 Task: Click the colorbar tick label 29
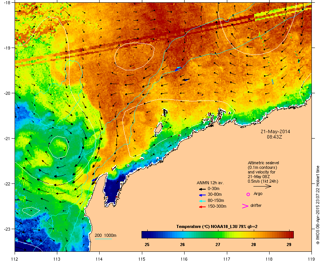click(289, 244)
